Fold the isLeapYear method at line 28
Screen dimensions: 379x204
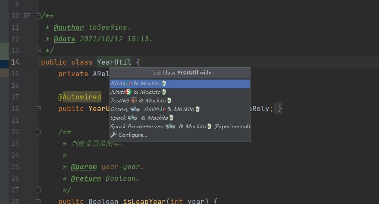[x=38, y=201]
